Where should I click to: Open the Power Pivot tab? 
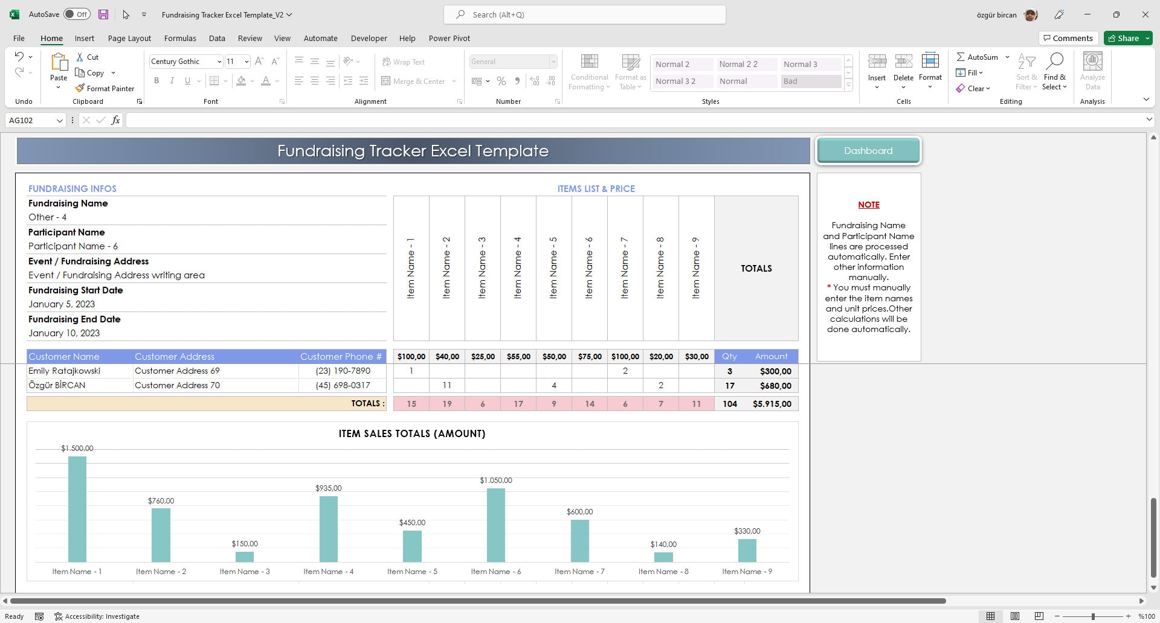[449, 38]
